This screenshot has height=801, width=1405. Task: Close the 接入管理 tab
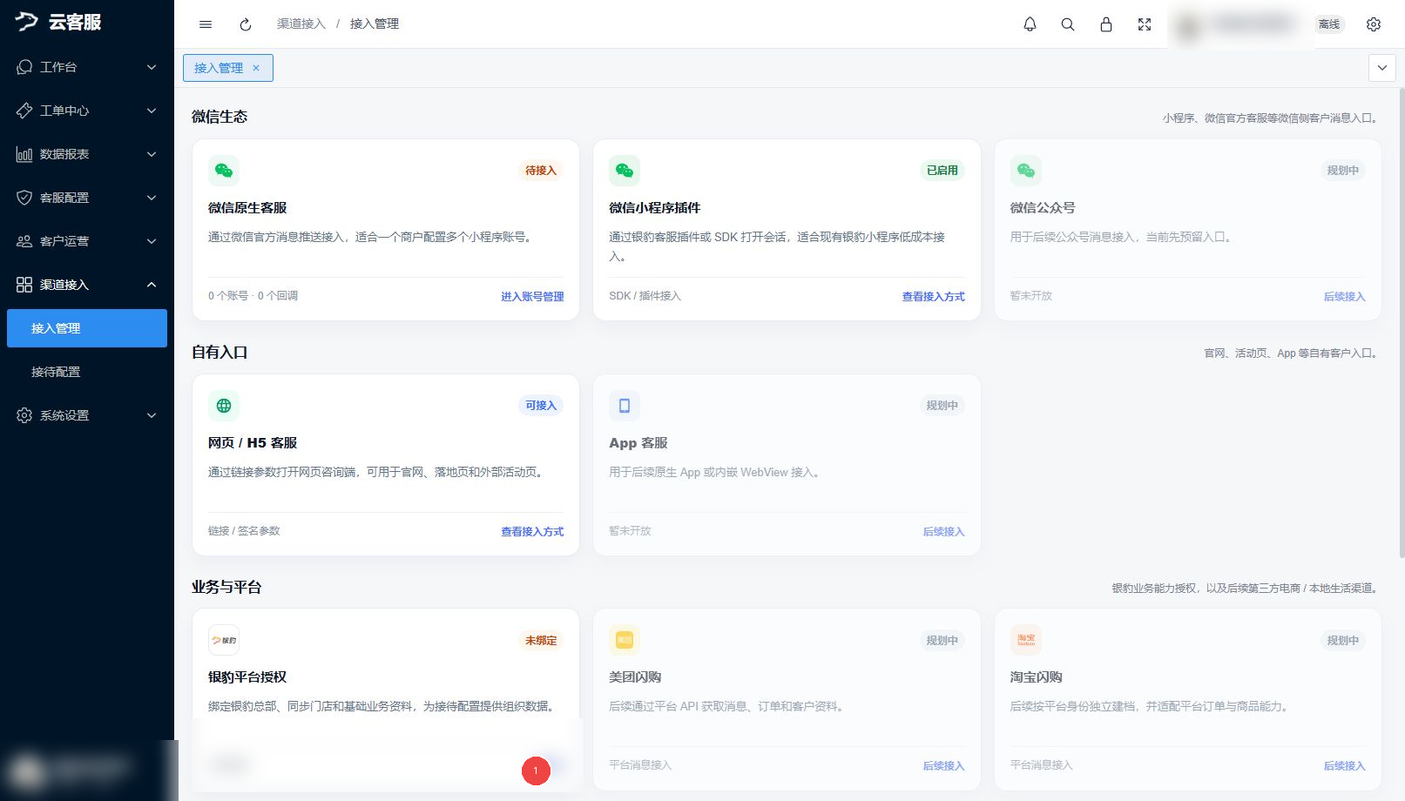pos(256,68)
